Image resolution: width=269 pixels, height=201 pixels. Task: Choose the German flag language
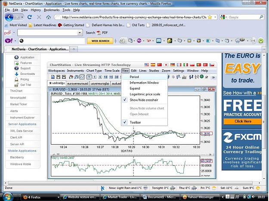click(x=173, y=65)
